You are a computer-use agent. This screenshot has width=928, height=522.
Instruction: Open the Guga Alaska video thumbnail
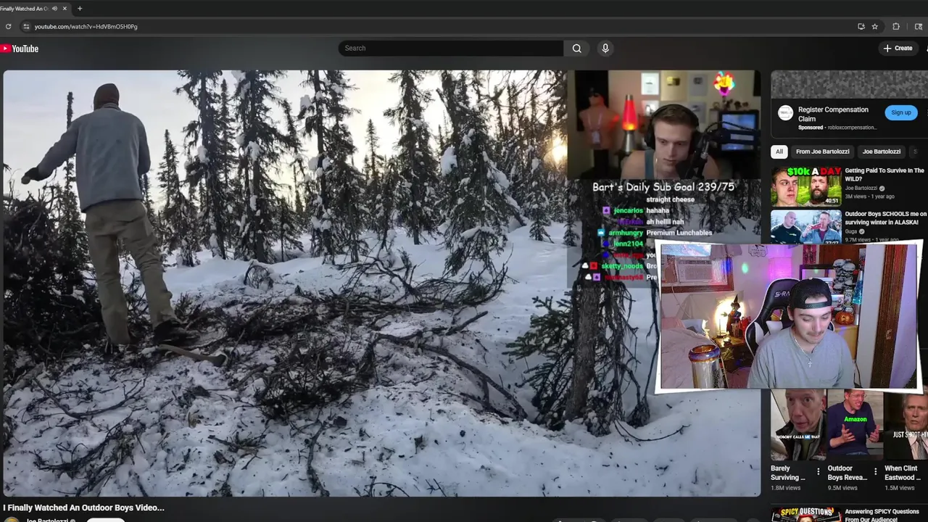click(805, 227)
